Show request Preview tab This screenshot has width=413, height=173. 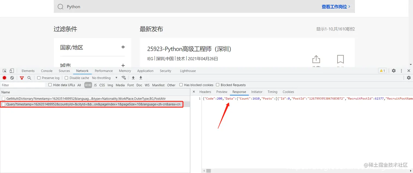pos(222,92)
